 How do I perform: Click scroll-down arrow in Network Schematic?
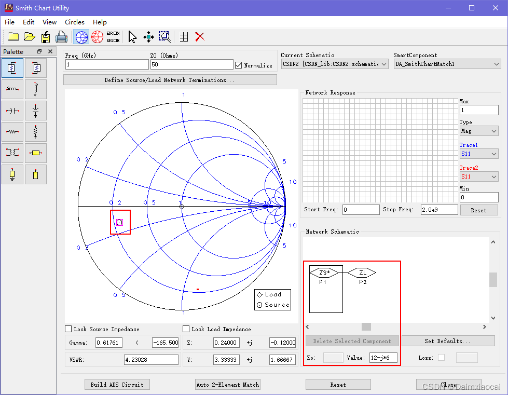point(493,318)
